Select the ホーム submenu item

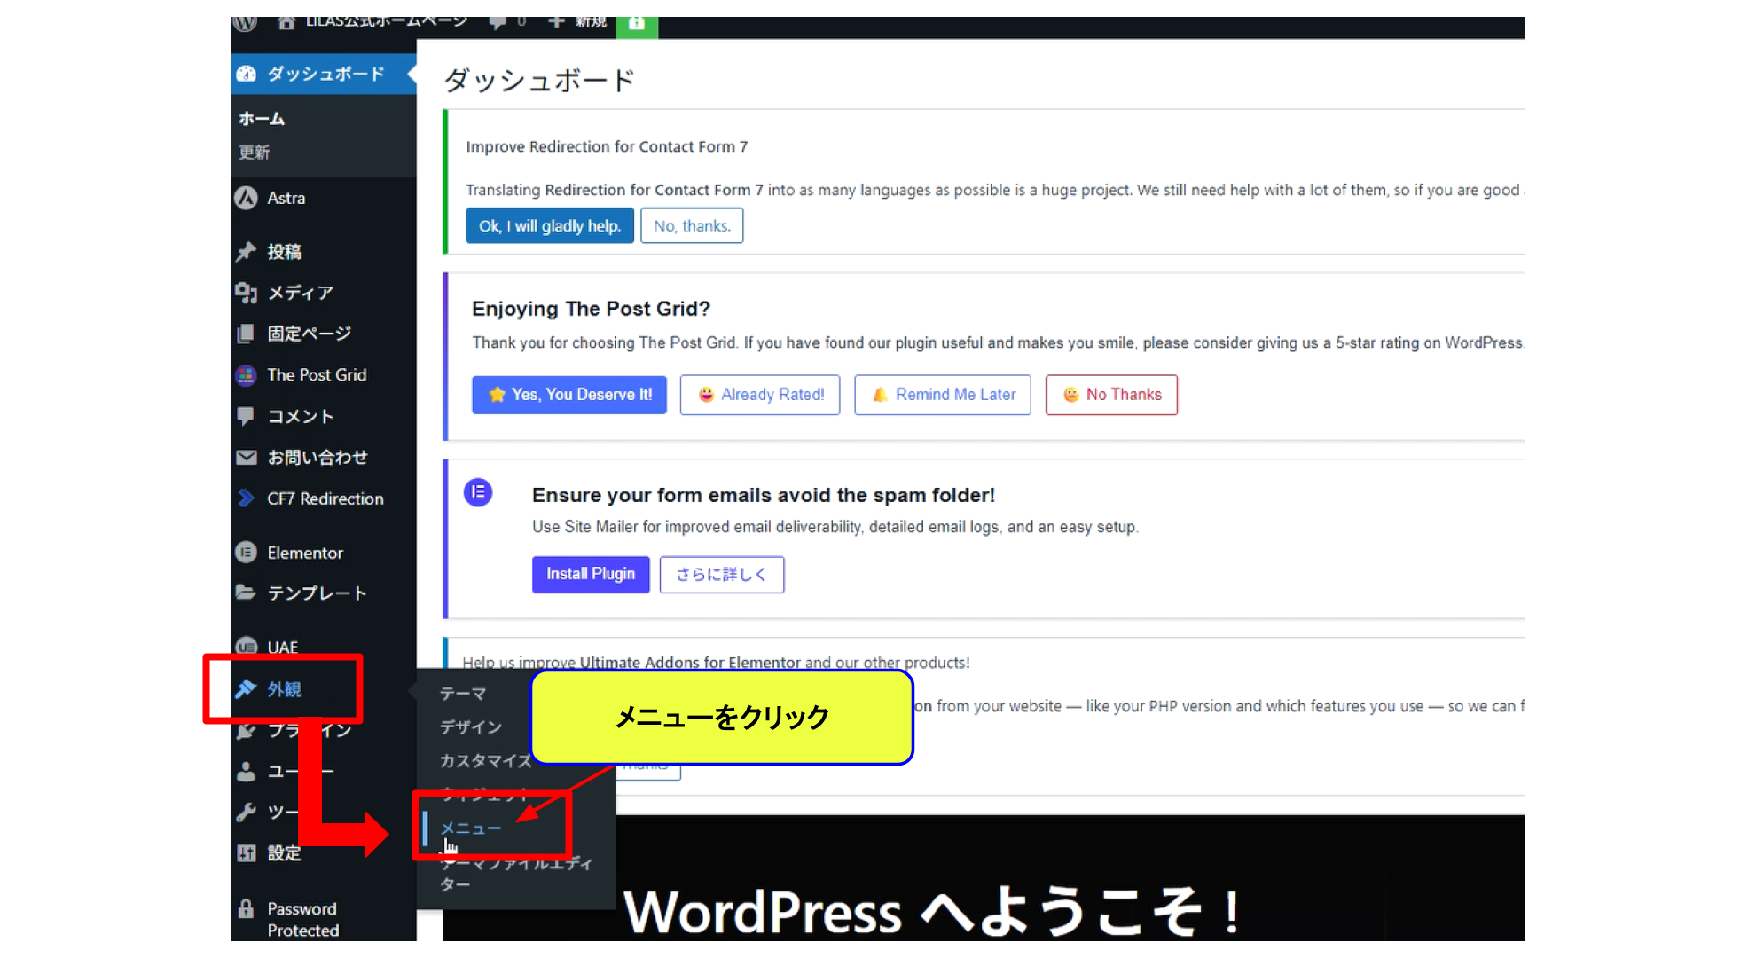pyautogui.click(x=262, y=118)
